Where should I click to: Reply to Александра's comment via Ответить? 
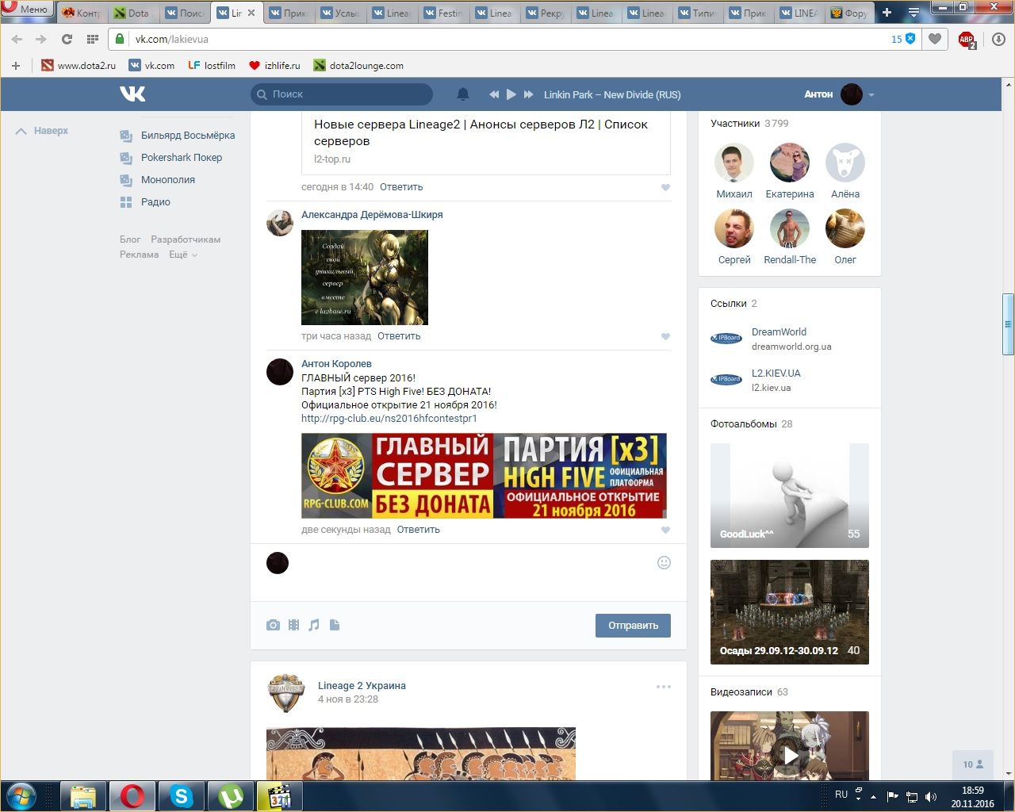pos(399,336)
